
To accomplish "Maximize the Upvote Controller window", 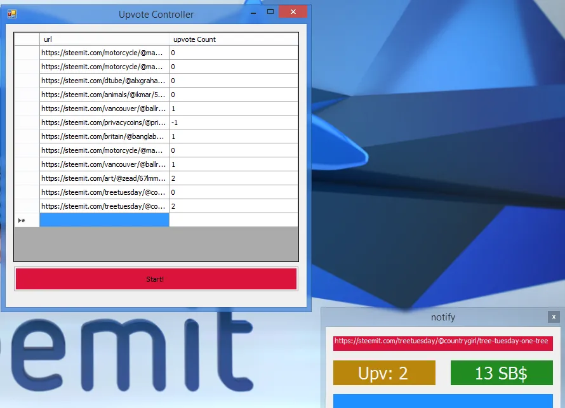I will coord(270,12).
